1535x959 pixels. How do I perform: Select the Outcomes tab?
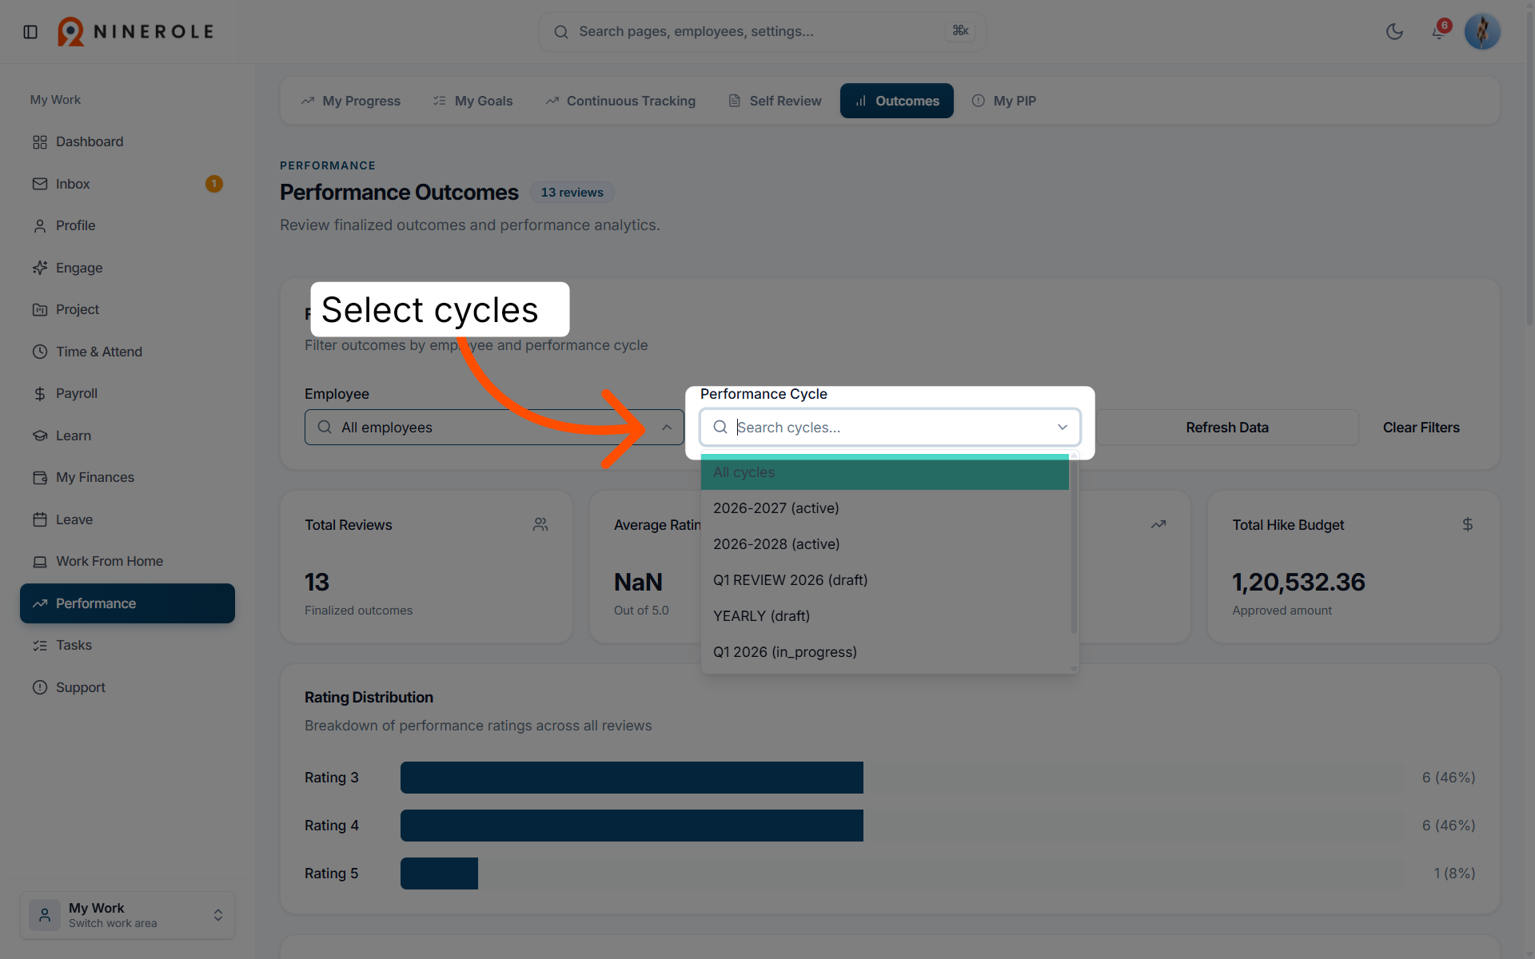coord(897,101)
